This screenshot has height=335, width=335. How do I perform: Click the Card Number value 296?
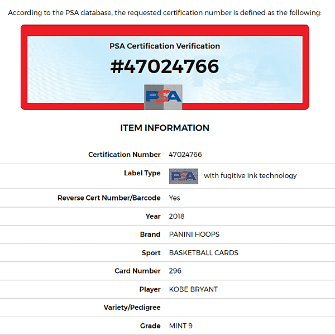click(175, 271)
